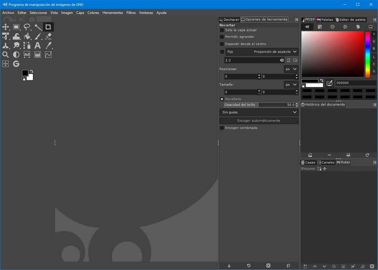
Task: Select the Color Picker eyedropper tool
Action: (x=48, y=45)
